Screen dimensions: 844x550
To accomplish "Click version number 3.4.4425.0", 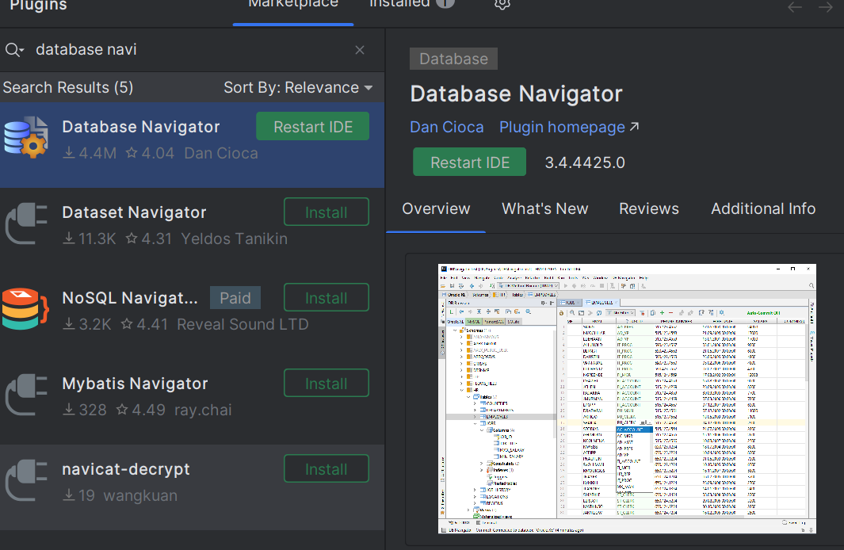I will coord(585,162).
